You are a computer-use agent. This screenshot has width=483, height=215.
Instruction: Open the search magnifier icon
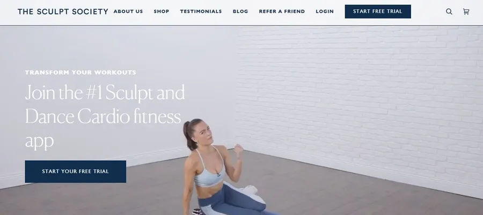point(449,12)
